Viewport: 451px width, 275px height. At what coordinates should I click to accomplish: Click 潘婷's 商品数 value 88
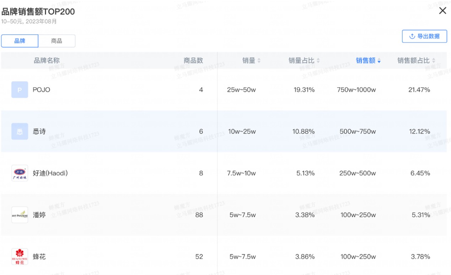(x=199, y=215)
